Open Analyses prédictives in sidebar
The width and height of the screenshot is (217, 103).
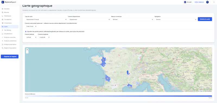tap(9, 41)
